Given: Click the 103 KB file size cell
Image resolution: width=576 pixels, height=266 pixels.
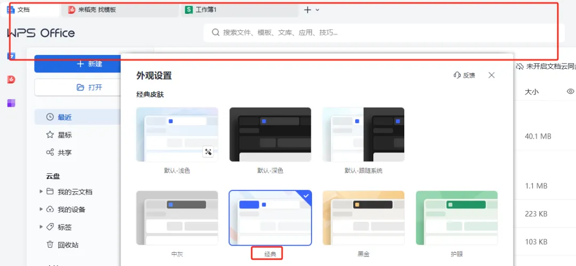Looking at the screenshot, I should pyautogui.click(x=536, y=242).
